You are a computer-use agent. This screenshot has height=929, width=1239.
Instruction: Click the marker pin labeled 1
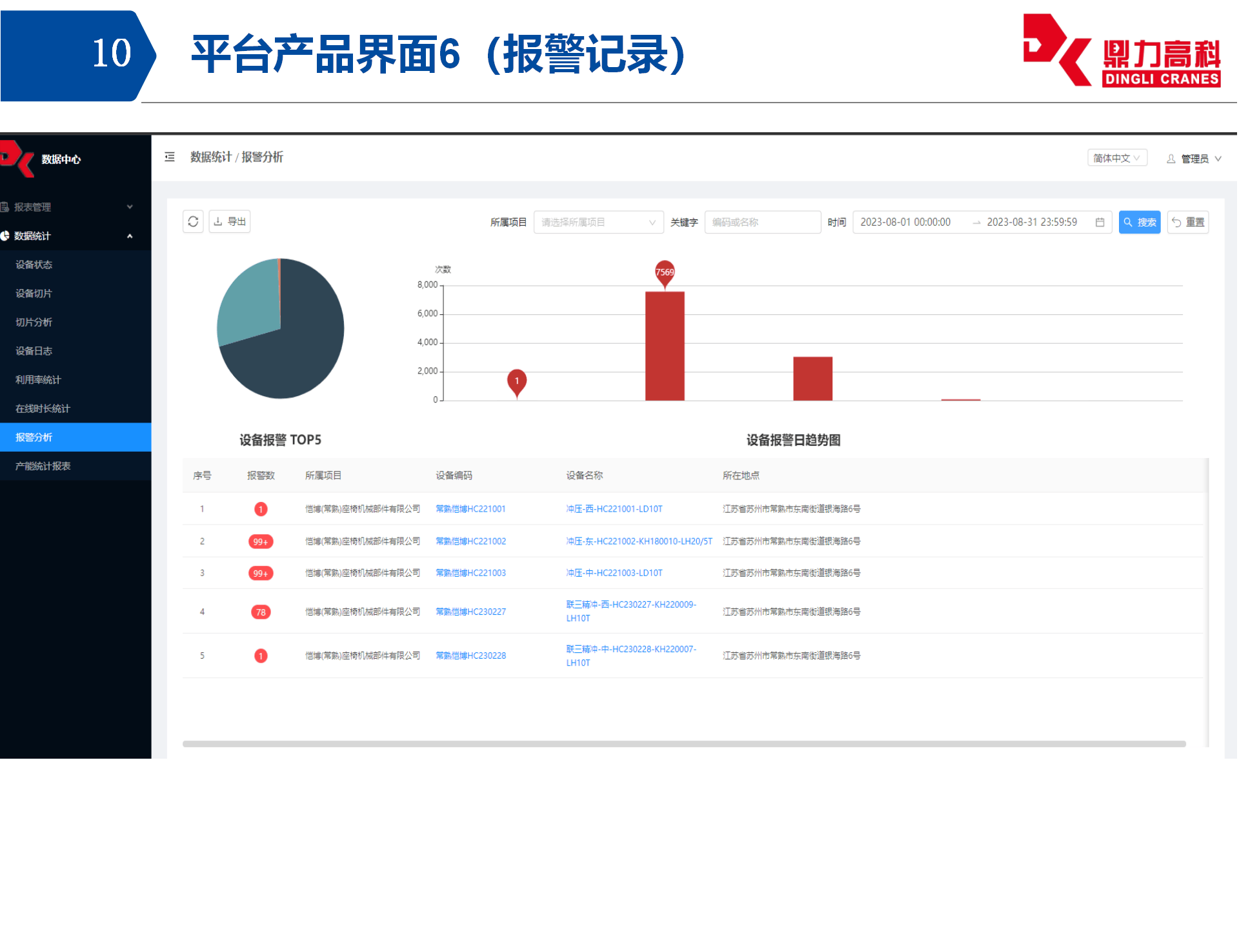517,381
